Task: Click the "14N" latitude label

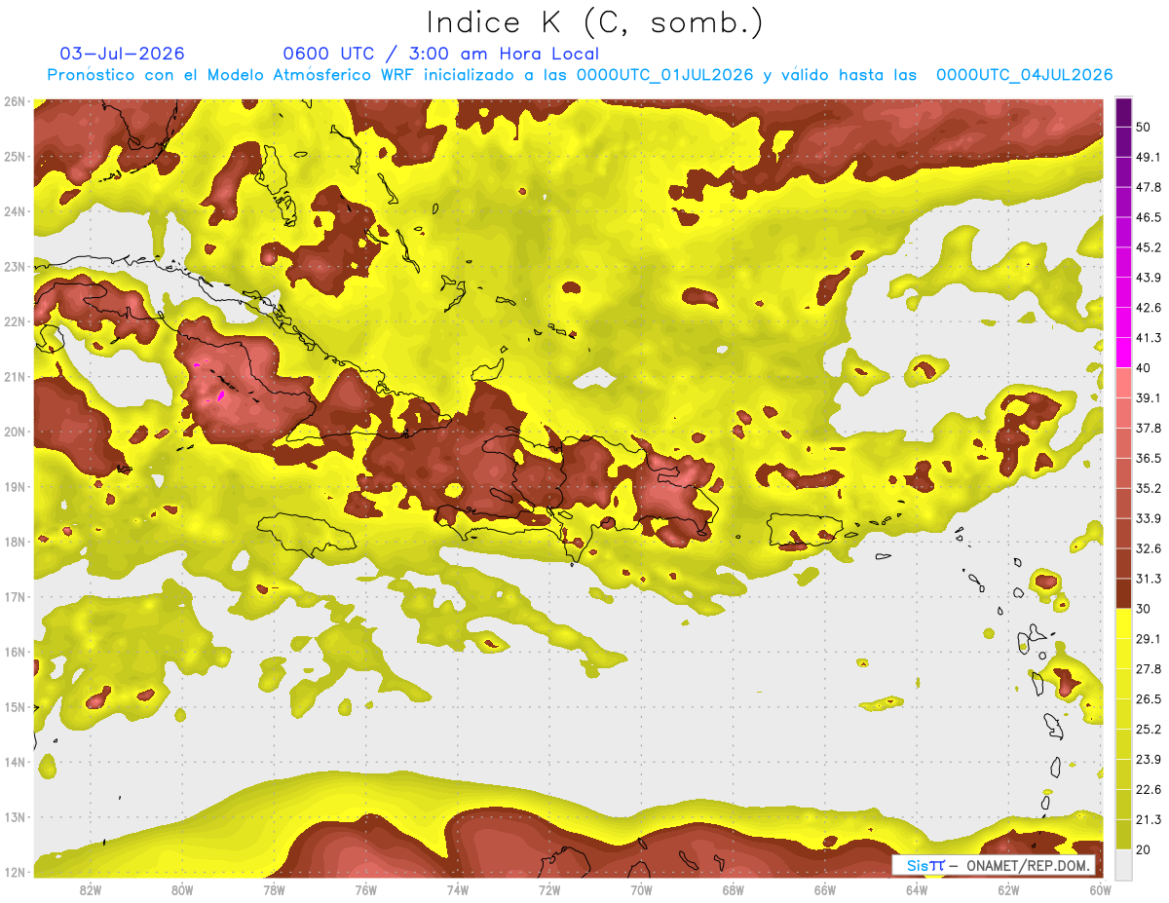Action: (x=14, y=762)
